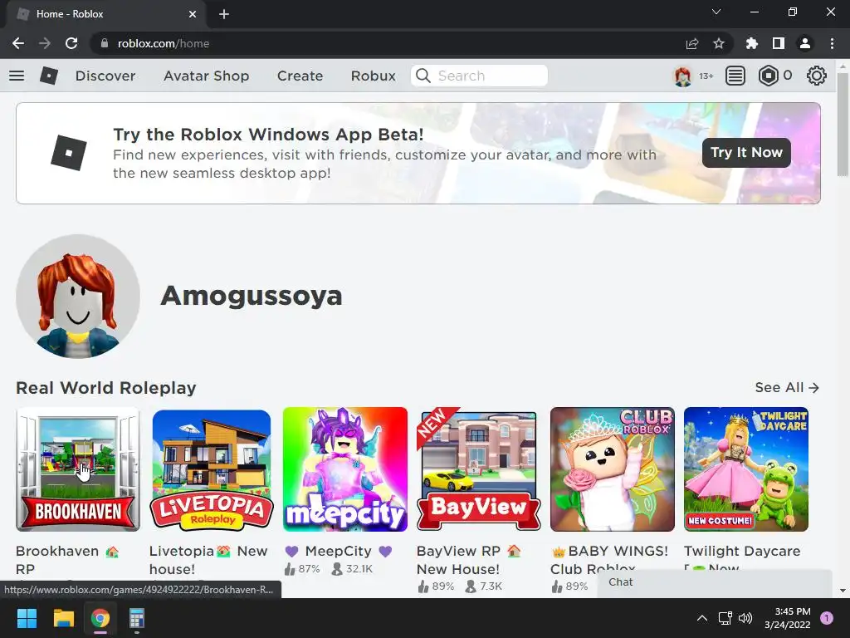Screen dimensions: 850x638
Task: Open Brookhaven RP game thumbnail
Action: 78,469
